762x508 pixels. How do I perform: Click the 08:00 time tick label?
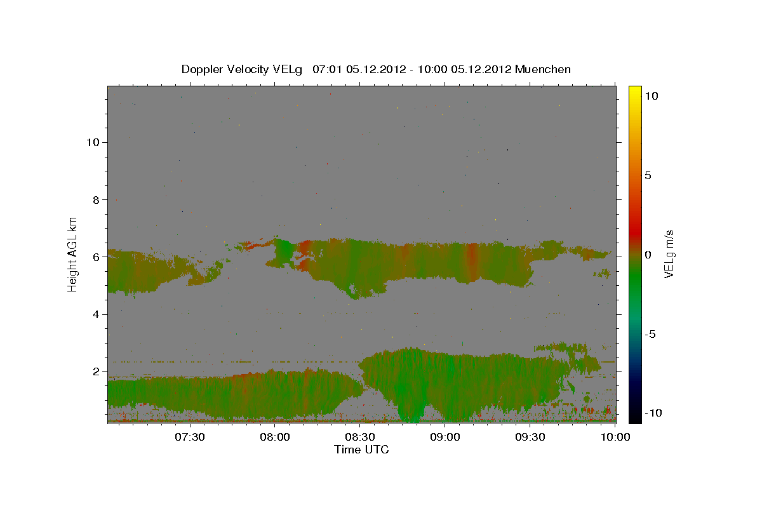coord(275,437)
